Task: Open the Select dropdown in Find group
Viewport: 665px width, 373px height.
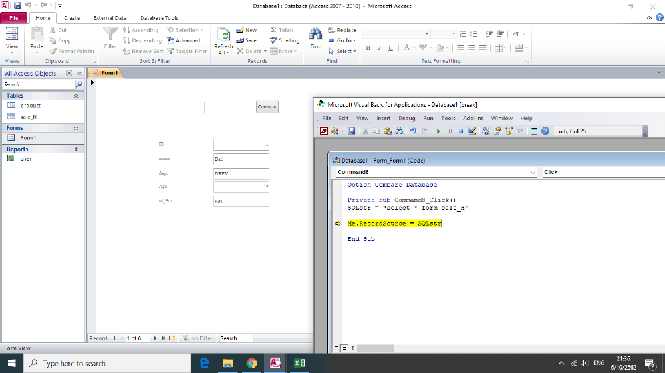Action: tap(342, 51)
